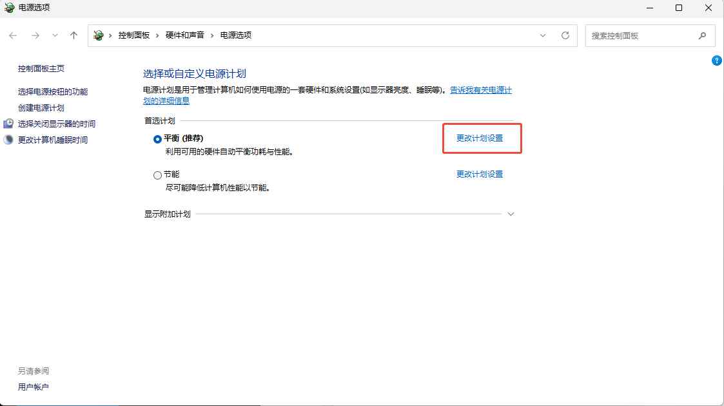Go up one level with up arrow
Image resolution: width=724 pixels, height=406 pixels.
click(x=74, y=35)
